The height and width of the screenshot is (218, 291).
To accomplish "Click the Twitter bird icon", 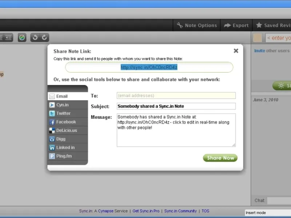I will (52, 113).
